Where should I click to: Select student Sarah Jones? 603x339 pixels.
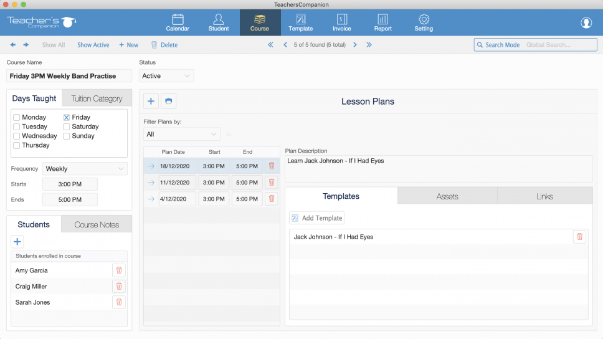pyautogui.click(x=32, y=302)
